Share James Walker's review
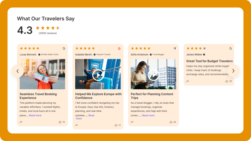The width and height of the screenshot is (251, 141). tap(188, 81)
